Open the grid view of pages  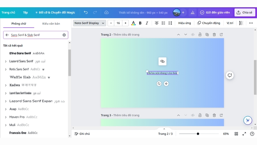click(236, 134)
